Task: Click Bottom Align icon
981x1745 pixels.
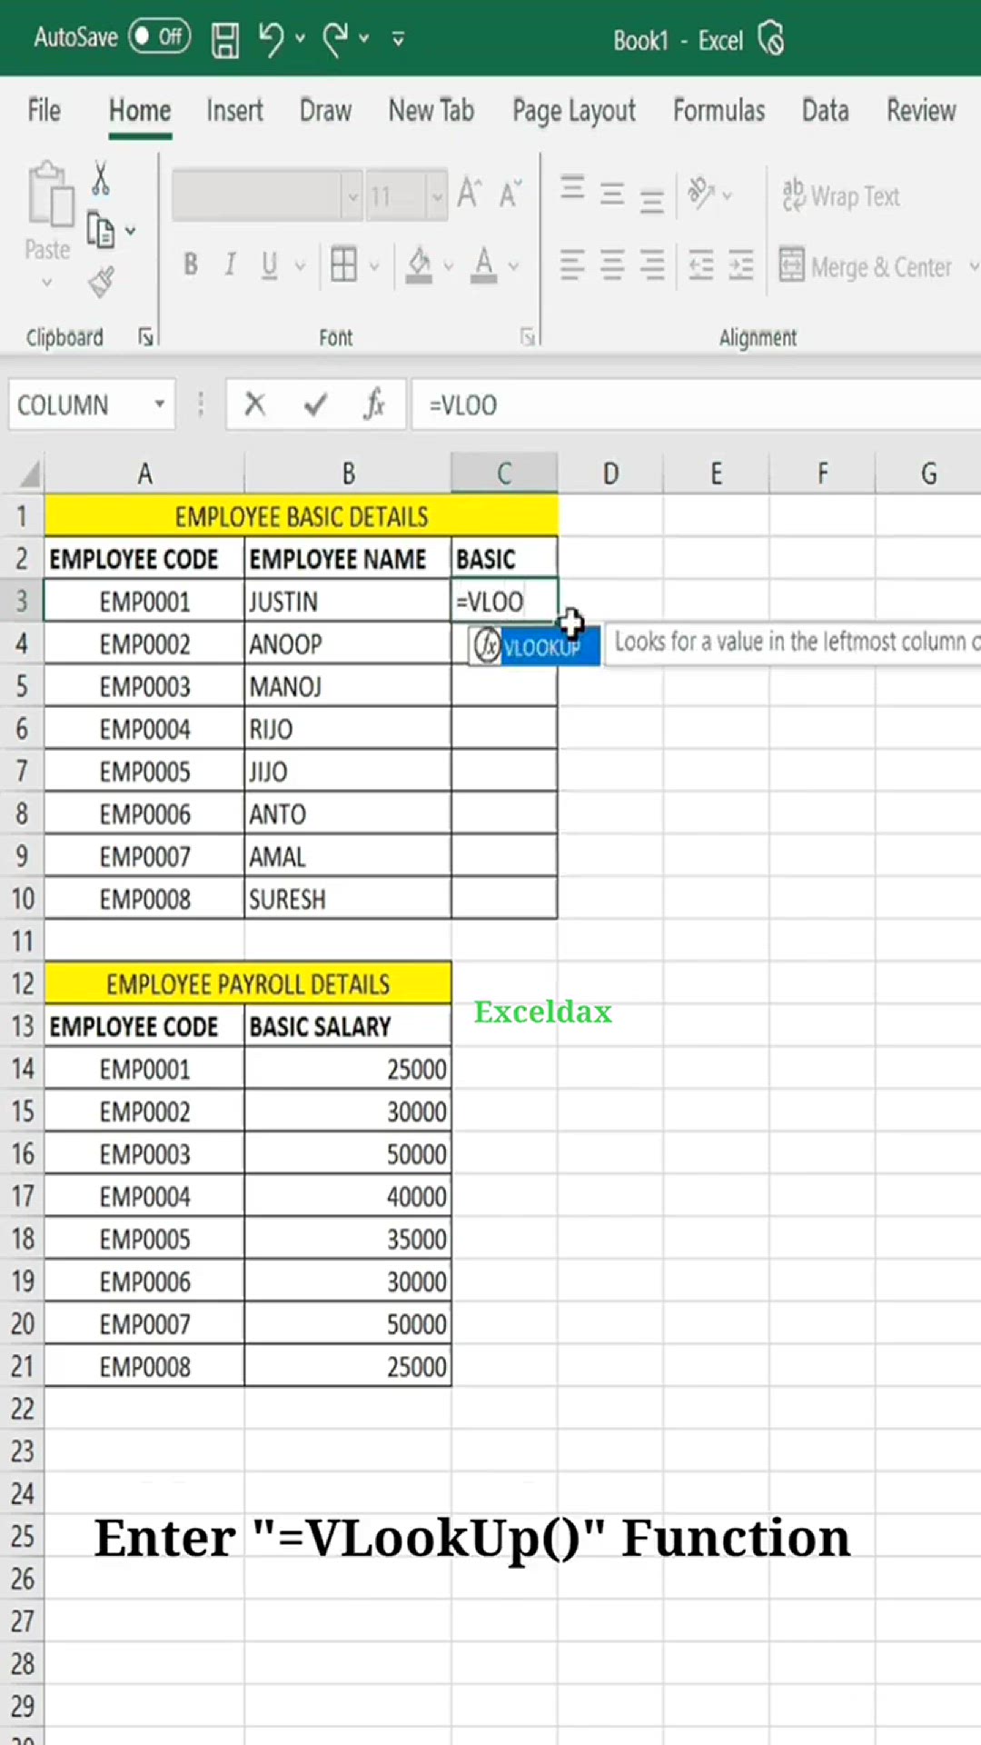Action: pyautogui.click(x=652, y=200)
